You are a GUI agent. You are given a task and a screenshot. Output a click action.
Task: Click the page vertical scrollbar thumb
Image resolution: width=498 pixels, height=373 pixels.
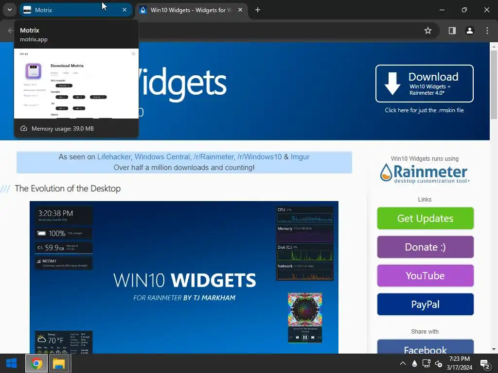pos(494,85)
